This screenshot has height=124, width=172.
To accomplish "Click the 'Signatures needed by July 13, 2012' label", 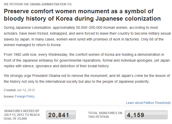I will pos(22,115).
